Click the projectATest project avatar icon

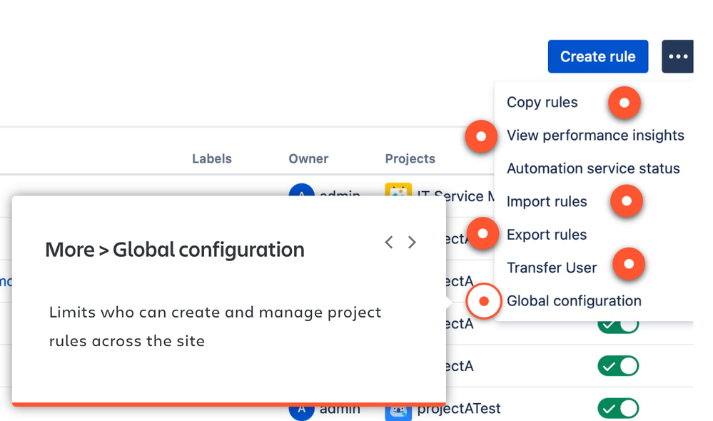click(x=398, y=410)
